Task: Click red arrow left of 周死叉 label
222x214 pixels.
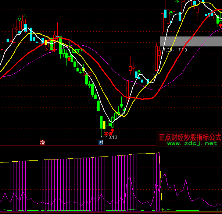Action: (69, 59)
